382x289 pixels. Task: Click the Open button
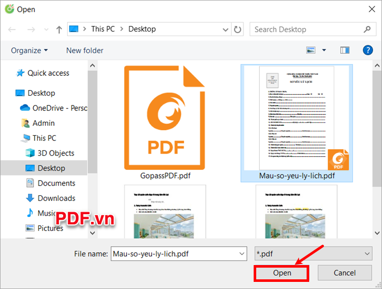pos(282,273)
